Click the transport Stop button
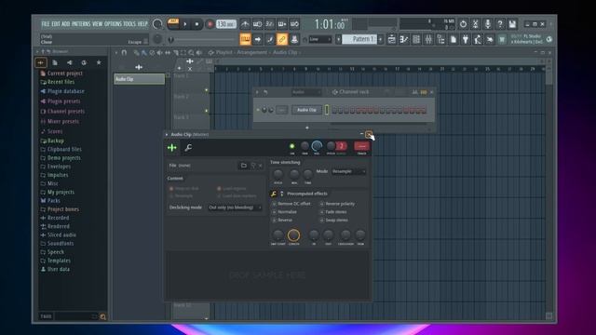 click(x=196, y=24)
